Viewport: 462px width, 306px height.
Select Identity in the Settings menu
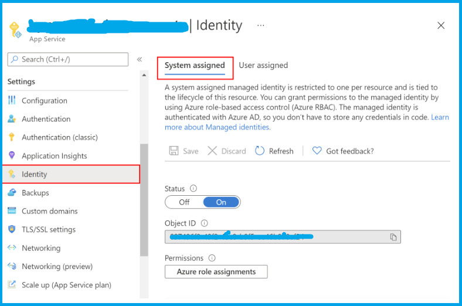tap(71, 174)
